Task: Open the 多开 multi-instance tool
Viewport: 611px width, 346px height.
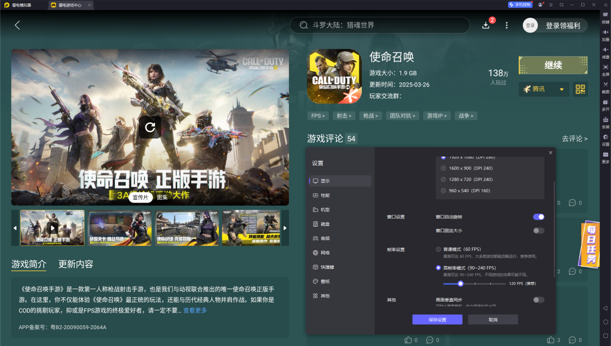Action: pos(606,104)
